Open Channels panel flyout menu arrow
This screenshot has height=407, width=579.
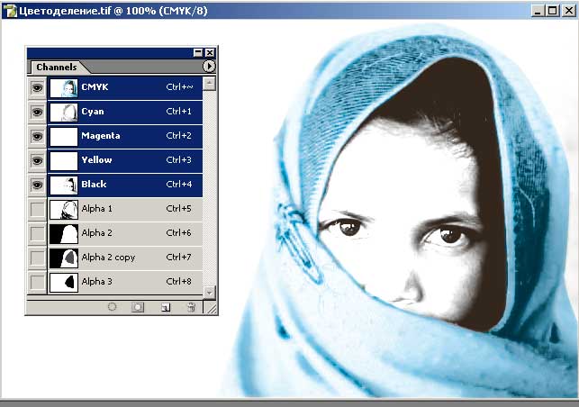coord(209,67)
